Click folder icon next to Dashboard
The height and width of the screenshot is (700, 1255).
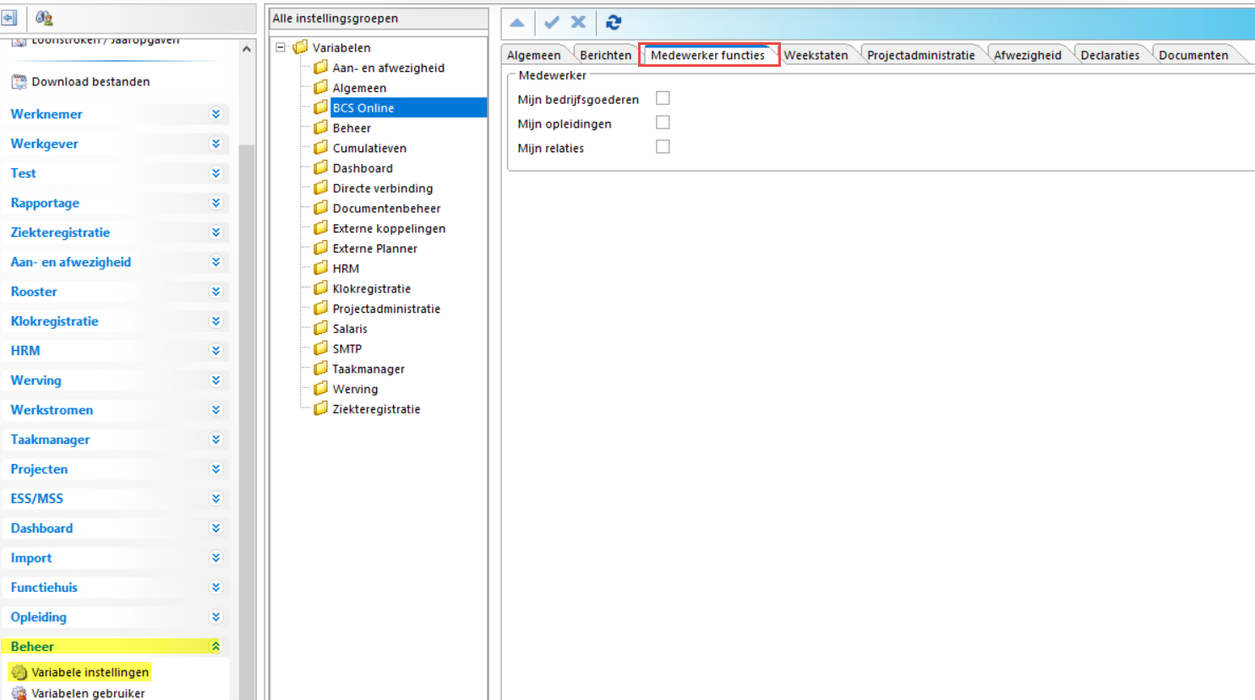(320, 167)
